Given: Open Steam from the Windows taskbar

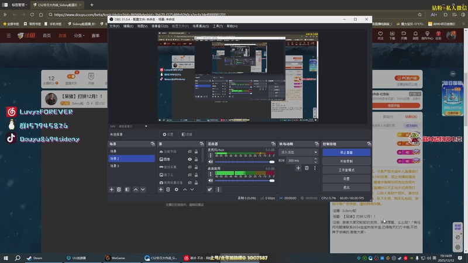Looking at the screenshot, I should (x=35, y=258).
